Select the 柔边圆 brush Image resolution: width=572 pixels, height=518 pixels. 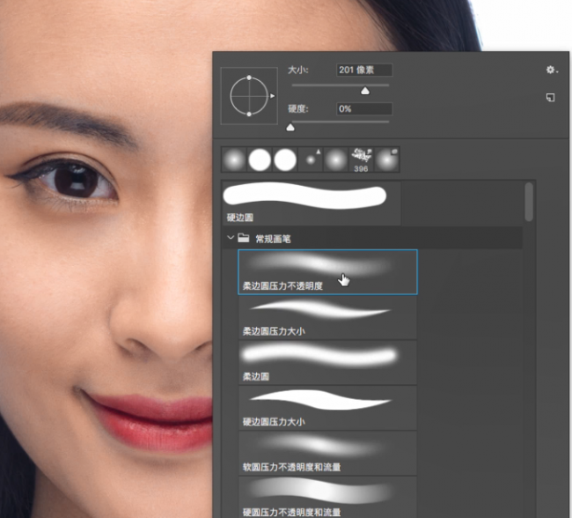[x=327, y=363]
